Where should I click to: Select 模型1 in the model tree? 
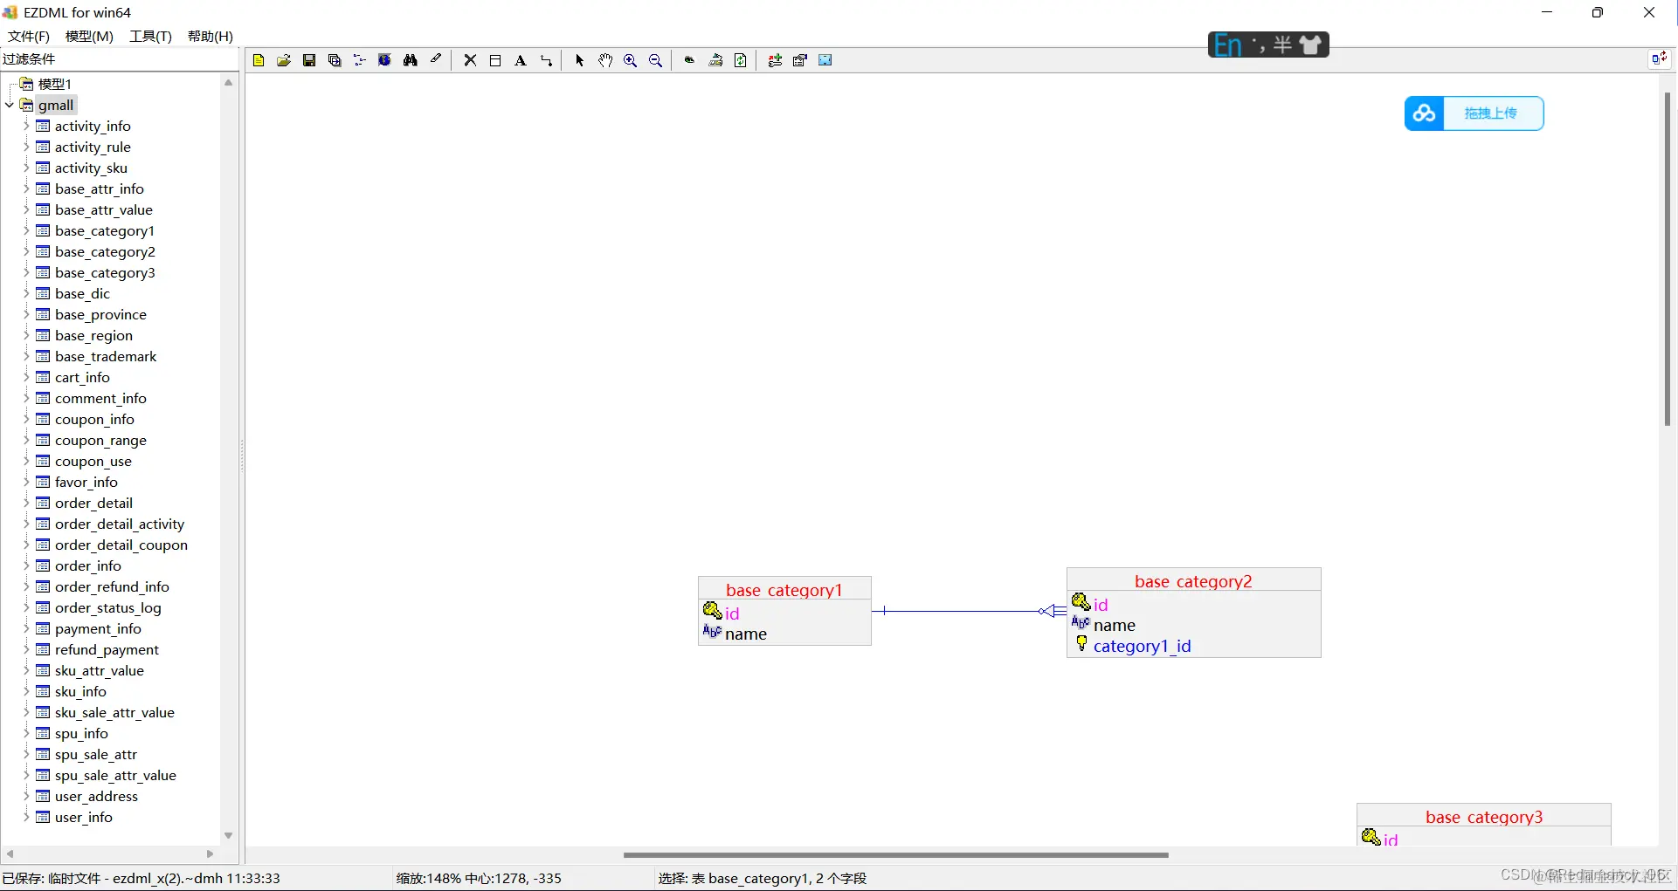pyautogui.click(x=54, y=84)
